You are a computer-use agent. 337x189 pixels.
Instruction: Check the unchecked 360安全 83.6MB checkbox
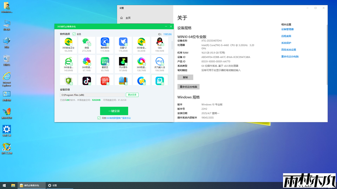pos(144,45)
